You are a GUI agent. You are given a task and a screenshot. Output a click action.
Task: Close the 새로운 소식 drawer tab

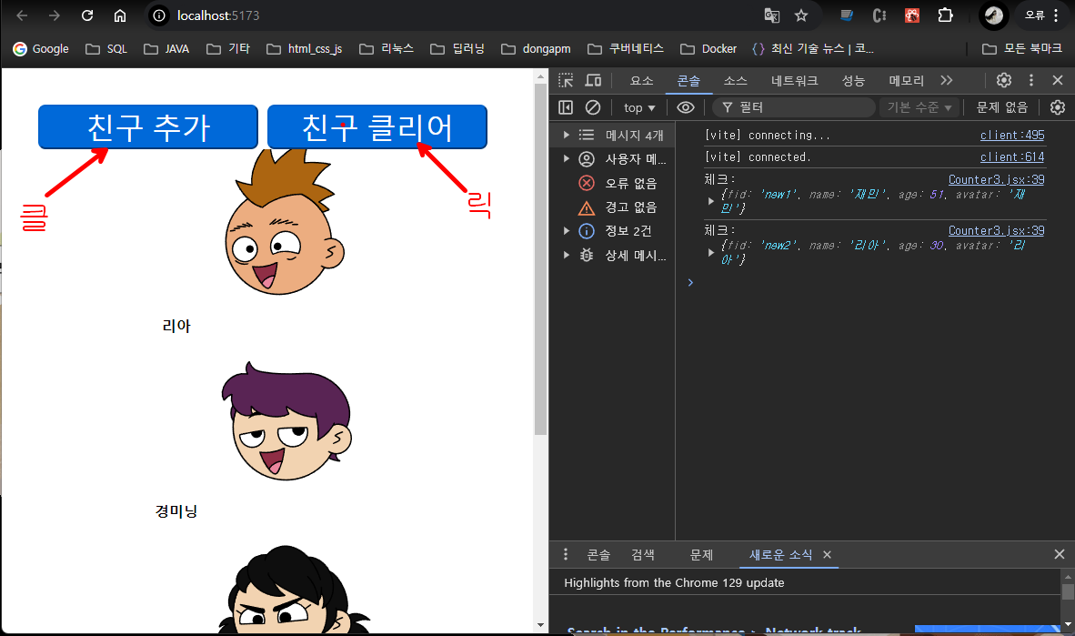coord(827,554)
